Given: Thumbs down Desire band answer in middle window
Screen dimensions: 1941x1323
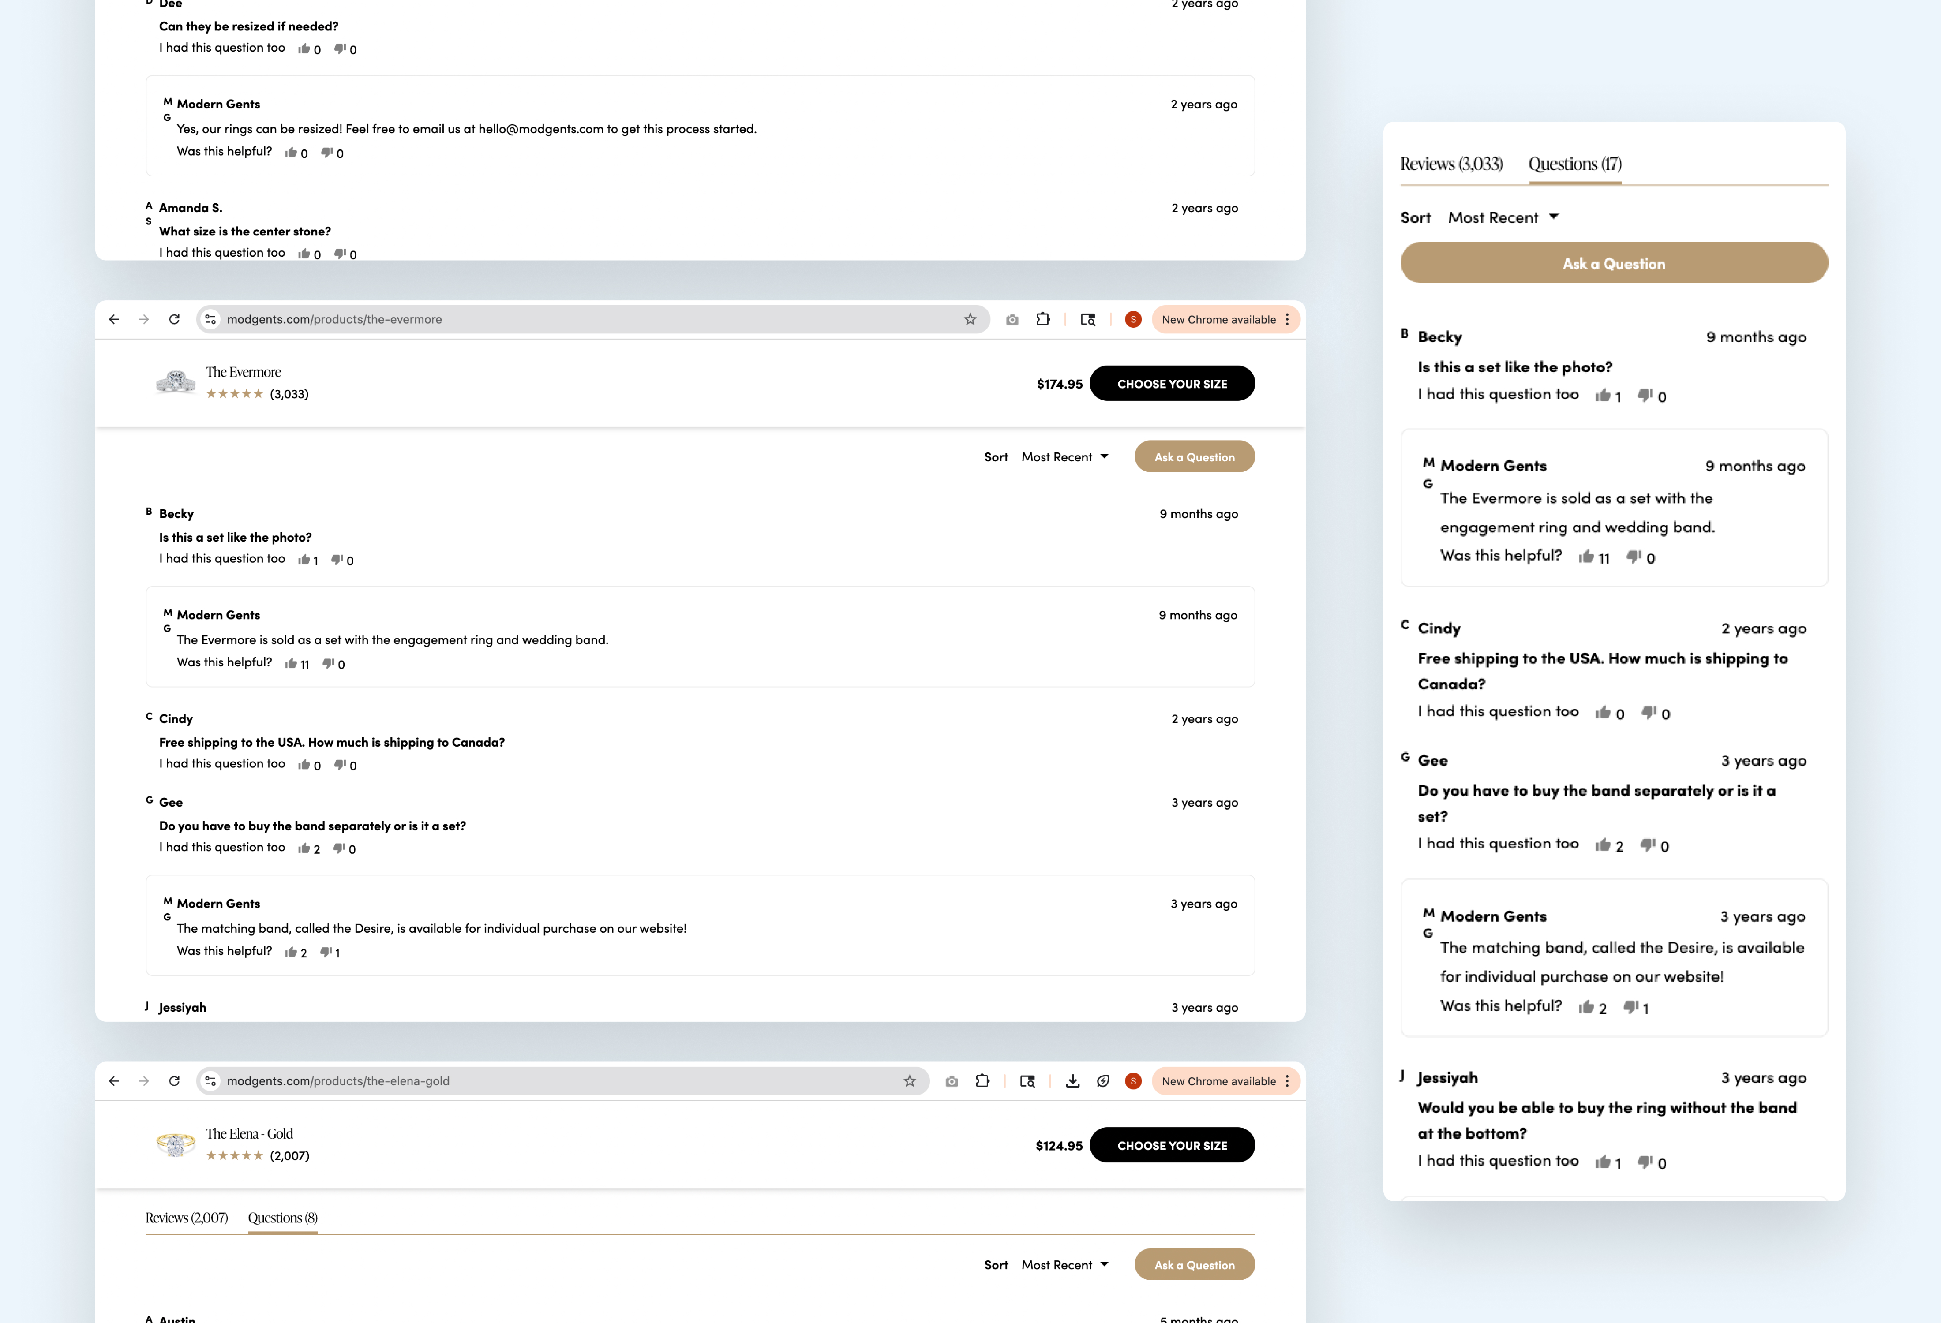Looking at the screenshot, I should pos(326,952).
